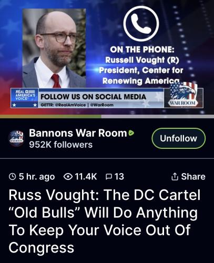Click the 13 comments count

coord(119,177)
